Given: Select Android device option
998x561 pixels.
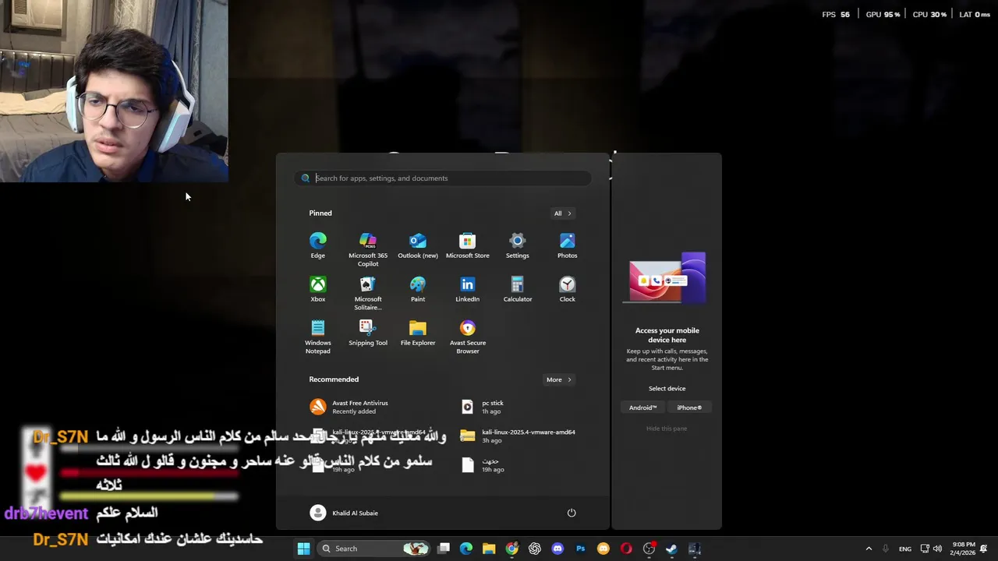Looking at the screenshot, I should [x=643, y=408].
